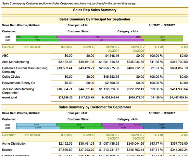Click the Jack segment in the 2006 principal bar
The width and height of the screenshot is (189, 156).
[x=163, y=40]
